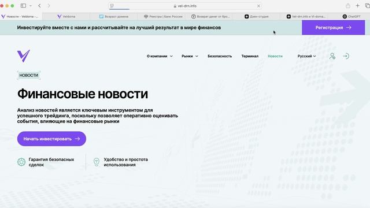Click the Регистрация button in top banner
The width and height of the screenshot is (370, 208).
click(x=333, y=28)
